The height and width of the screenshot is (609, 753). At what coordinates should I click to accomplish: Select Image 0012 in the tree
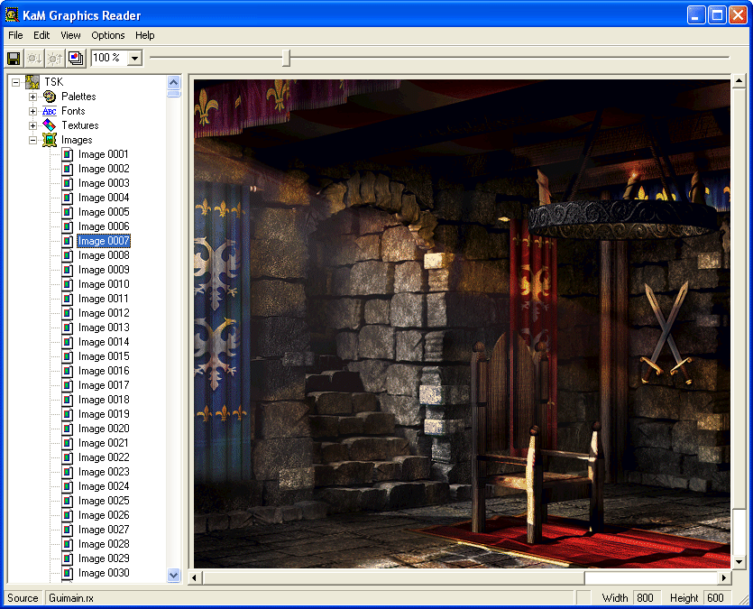[x=104, y=313]
